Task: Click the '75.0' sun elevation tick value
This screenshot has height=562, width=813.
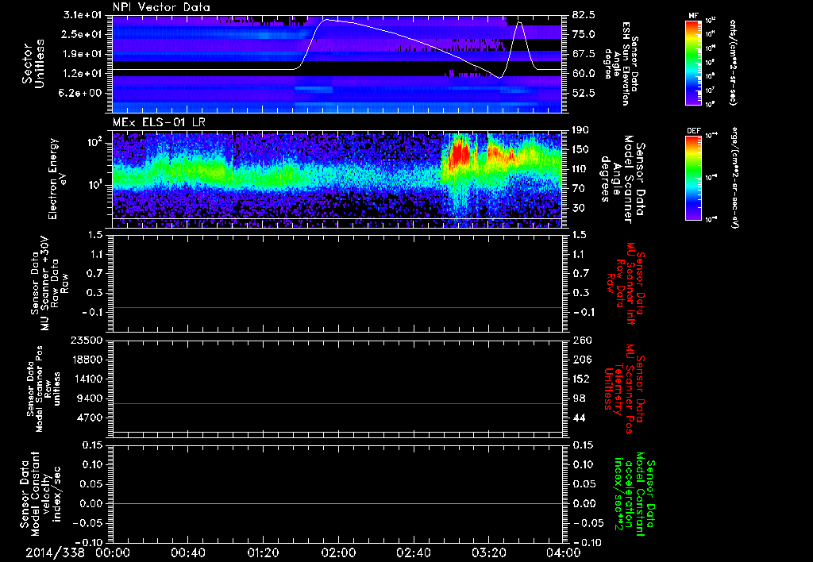Action: (x=584, y=34)
